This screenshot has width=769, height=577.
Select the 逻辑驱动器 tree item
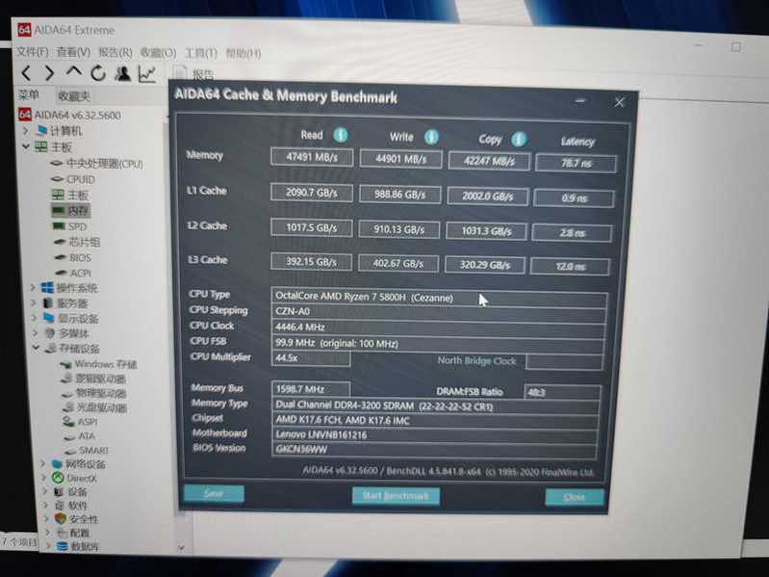coord(100,379)
